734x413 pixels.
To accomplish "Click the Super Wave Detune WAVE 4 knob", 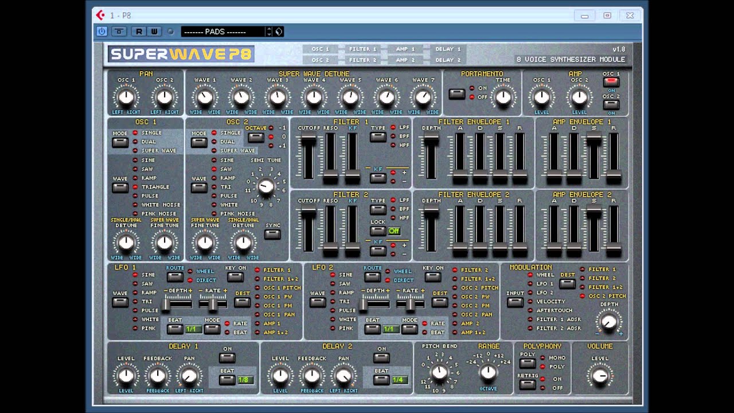I will 314,96.
